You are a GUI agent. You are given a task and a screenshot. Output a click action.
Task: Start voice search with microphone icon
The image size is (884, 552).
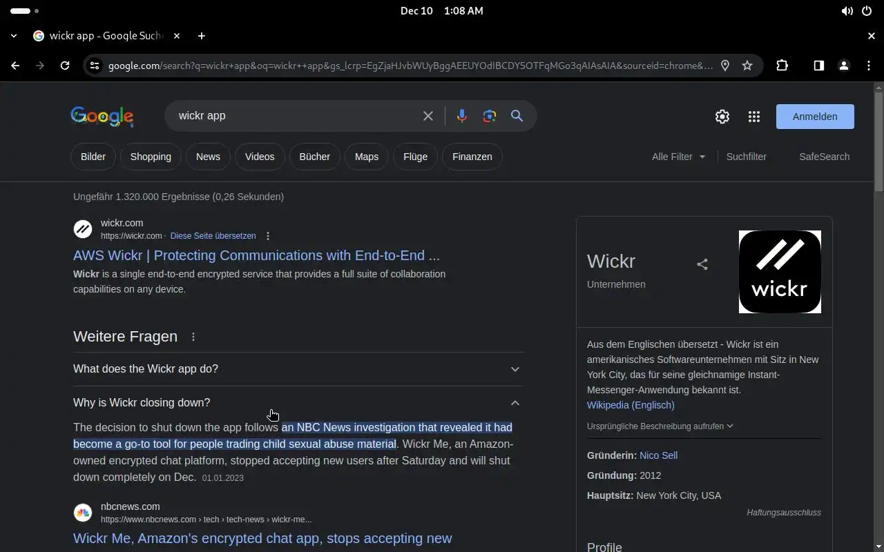point(462,116)
